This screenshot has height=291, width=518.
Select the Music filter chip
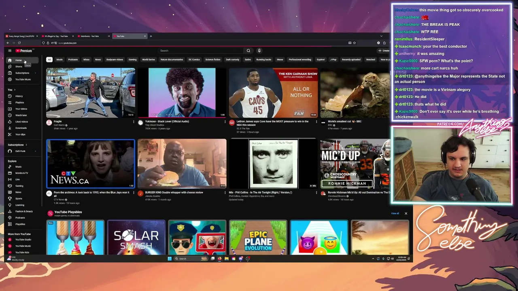point(59,59)
